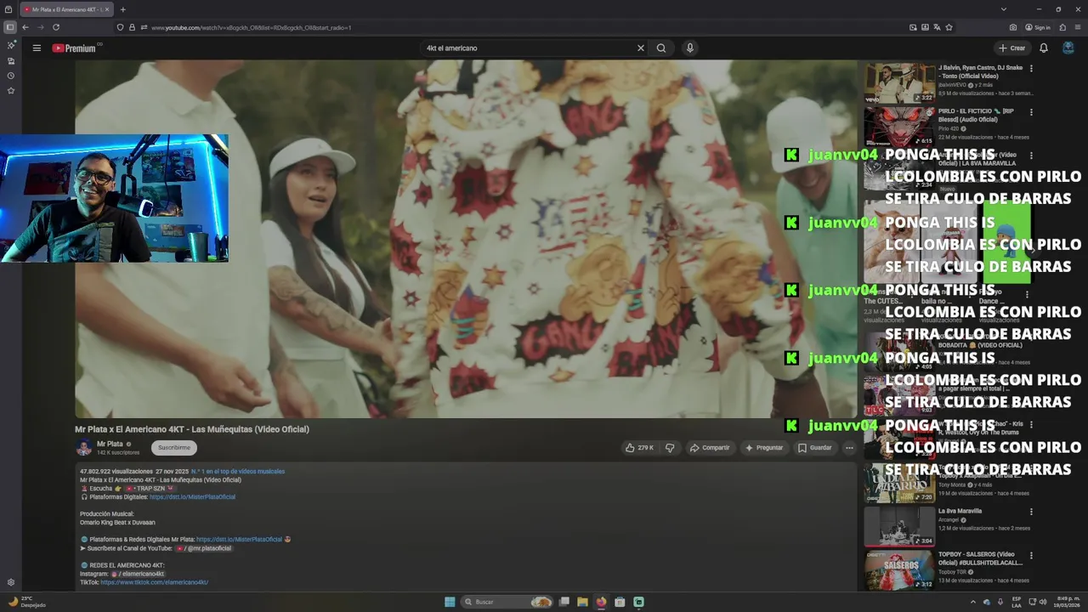Select the Mr Plata x El Americano tab
Screen dimensions: 1088x612
[x=66, y=9]
